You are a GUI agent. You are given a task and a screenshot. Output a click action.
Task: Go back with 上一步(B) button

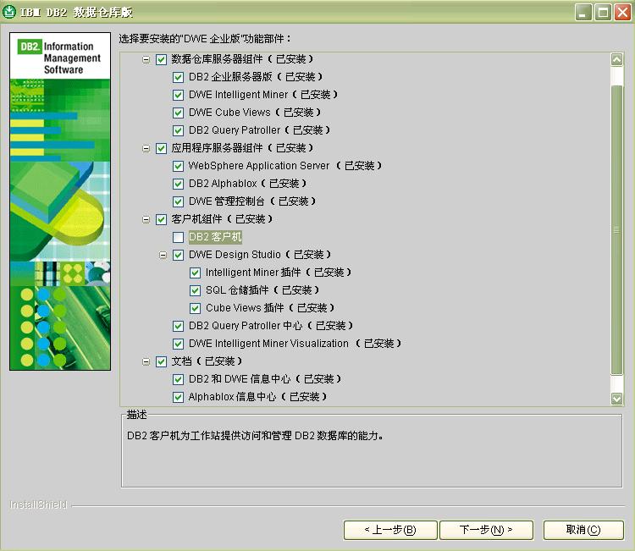390,530
